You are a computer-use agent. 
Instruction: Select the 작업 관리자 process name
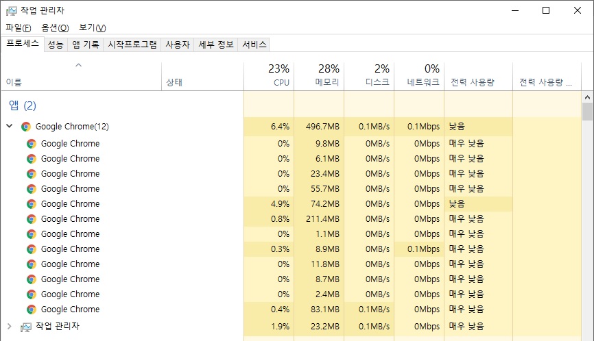point(58,326)
